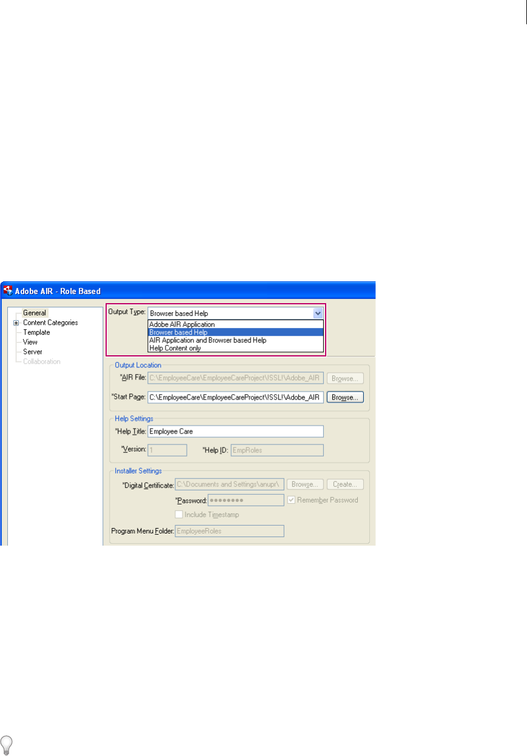This screenshot has height=756, width=527.
Task: Choose AIR Application and Browser based Help
Action: (x=235, y=340)
